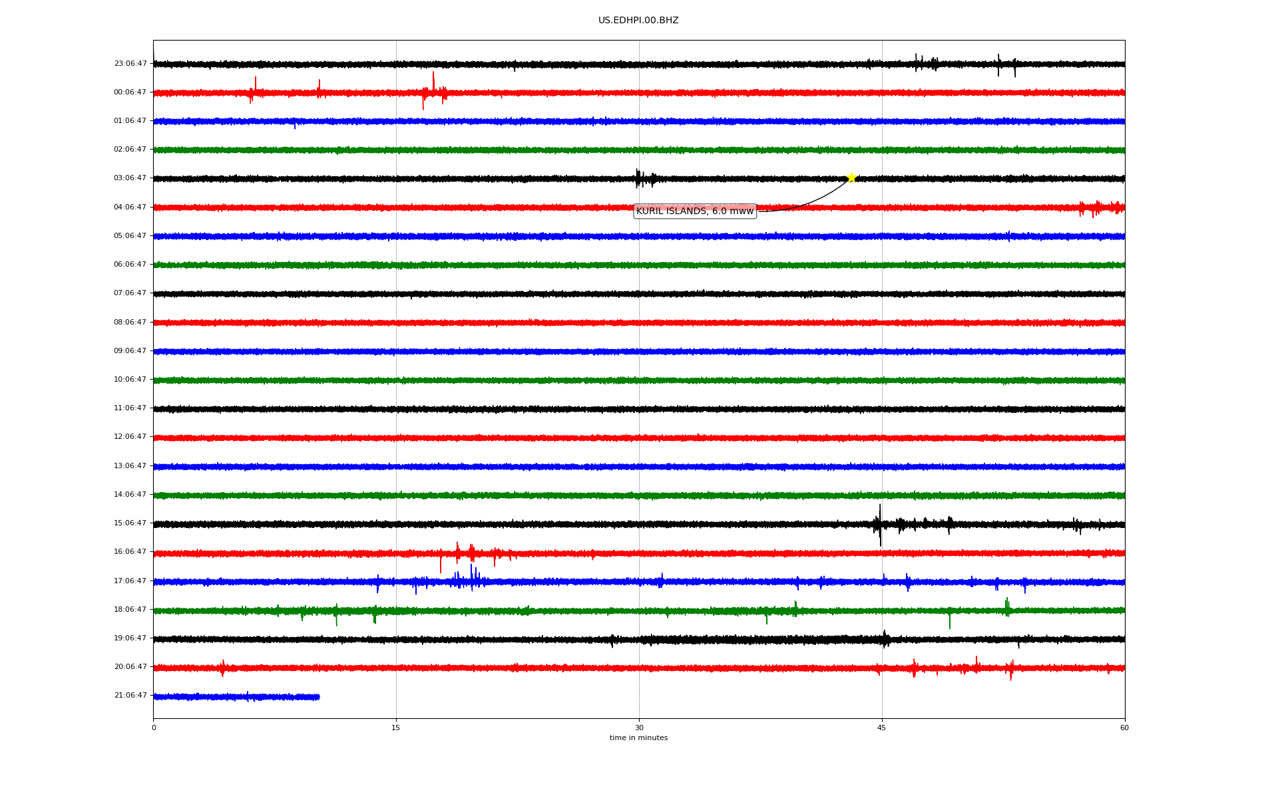The height and width of the screenshot is (798, 1278).
Task: Click the x-axis tick label 15
Action: point(396,728)
